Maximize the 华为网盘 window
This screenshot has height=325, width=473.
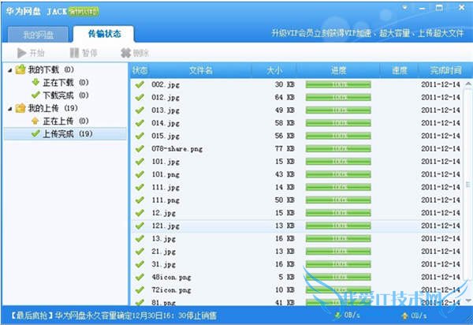pos(439,8)
